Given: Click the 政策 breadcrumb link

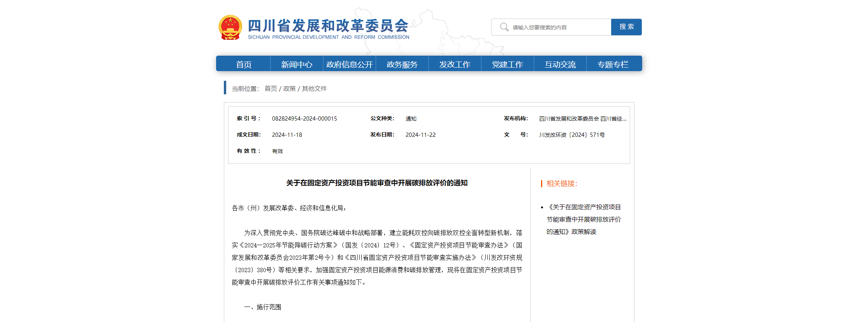Looking at the screenshot, I should (x=289, y=89).
